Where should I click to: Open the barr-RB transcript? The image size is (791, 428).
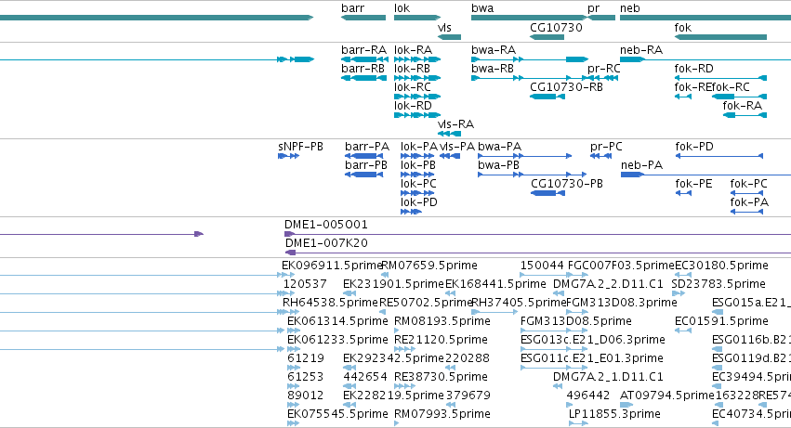(363, 69)
